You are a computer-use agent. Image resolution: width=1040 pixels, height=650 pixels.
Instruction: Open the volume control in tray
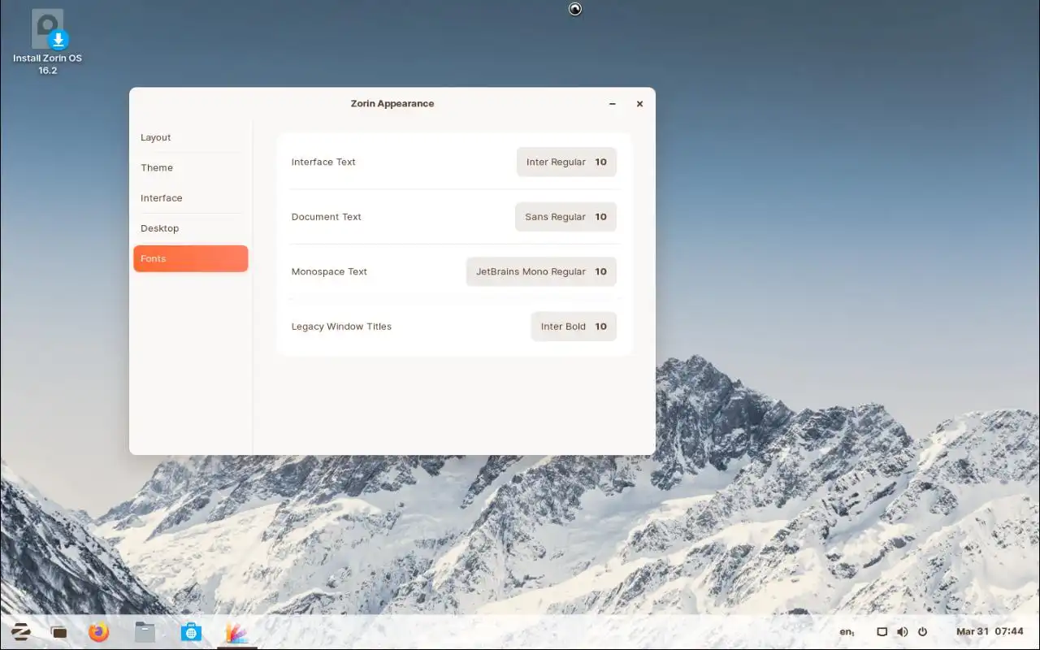coord(902,632)
